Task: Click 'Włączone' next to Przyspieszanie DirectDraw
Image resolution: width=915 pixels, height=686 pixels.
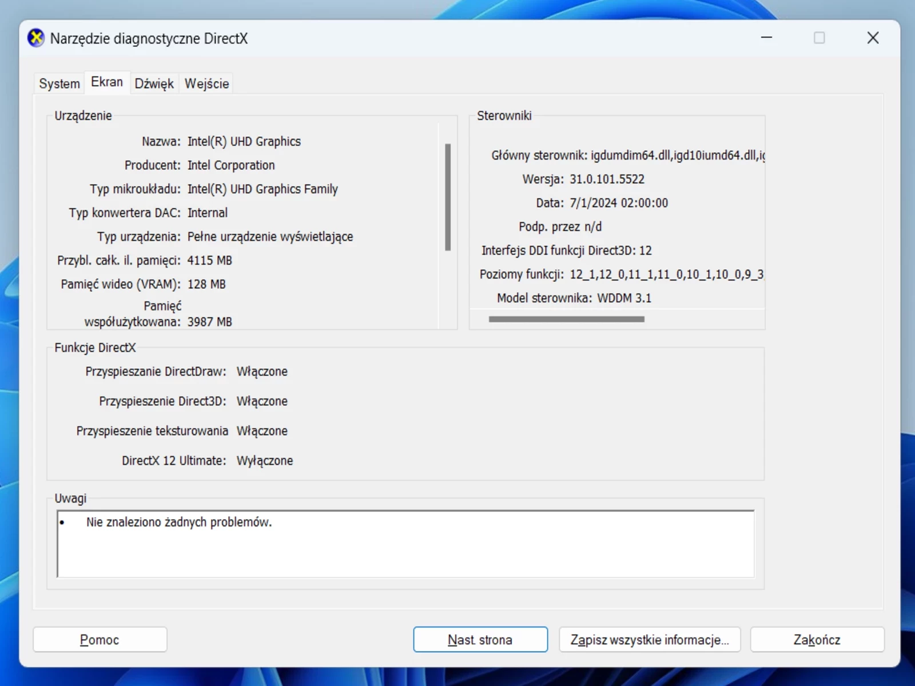Action: click(x=262, y=372)
